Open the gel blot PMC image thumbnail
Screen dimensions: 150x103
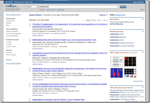point(116,61)
